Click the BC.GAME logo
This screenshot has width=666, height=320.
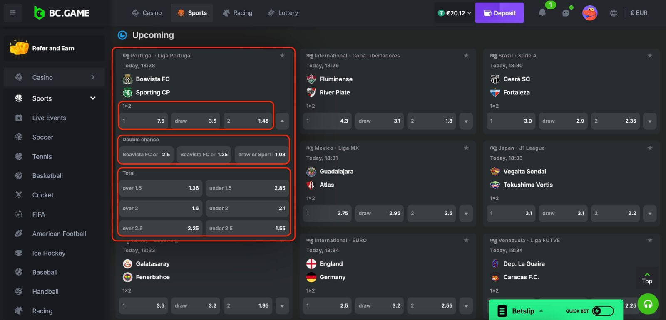coord(62,13)
